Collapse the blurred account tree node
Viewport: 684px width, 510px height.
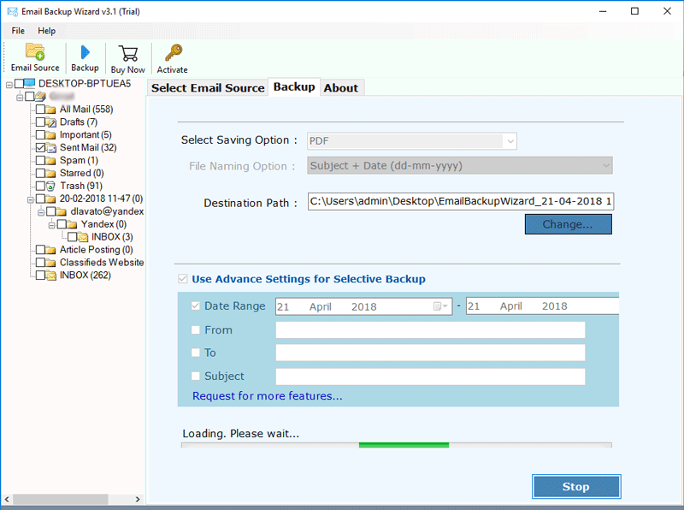pyautogui.click(x=20, y=97)
